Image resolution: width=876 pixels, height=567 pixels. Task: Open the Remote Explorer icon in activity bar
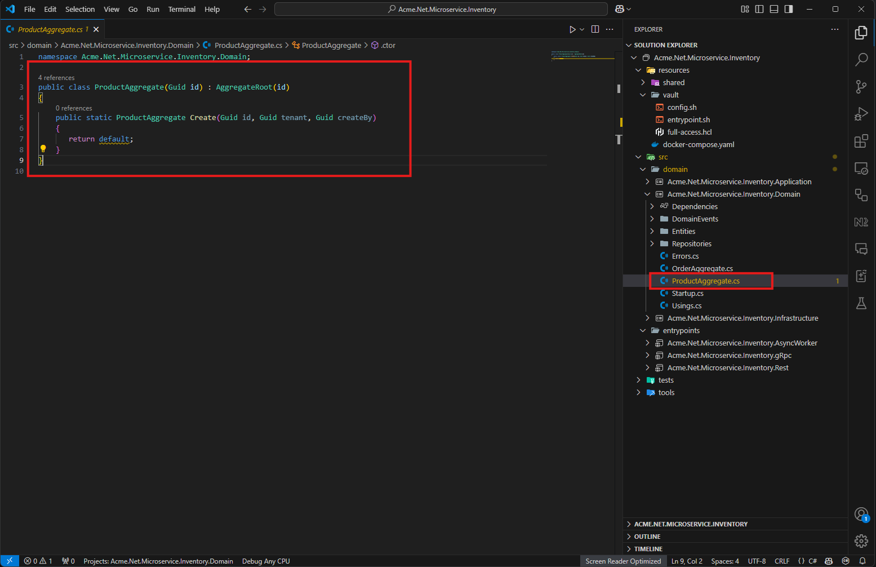pos(861,168)
